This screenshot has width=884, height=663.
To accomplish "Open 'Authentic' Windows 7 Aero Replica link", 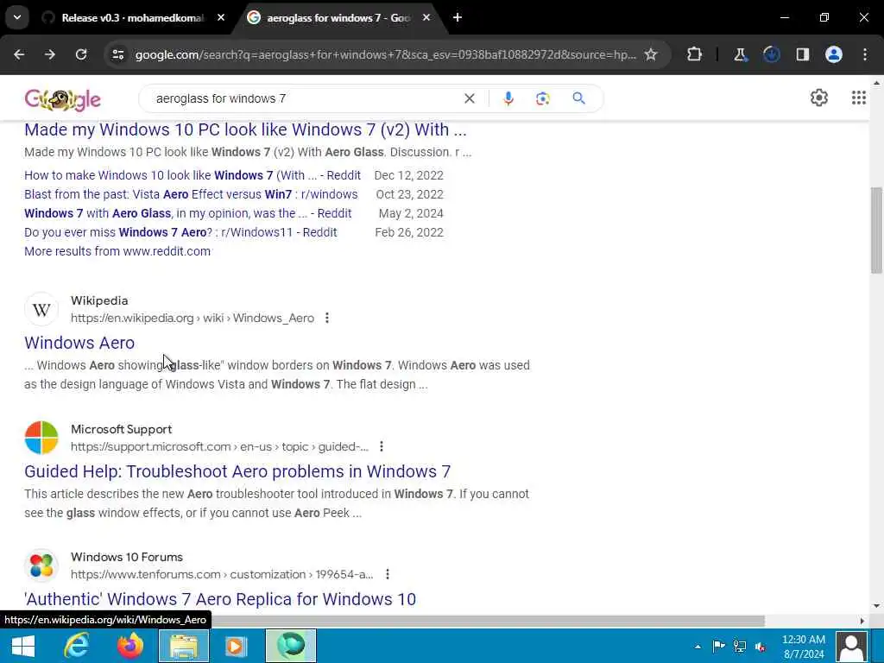I will pyautogui.click(x=220, y=599).
